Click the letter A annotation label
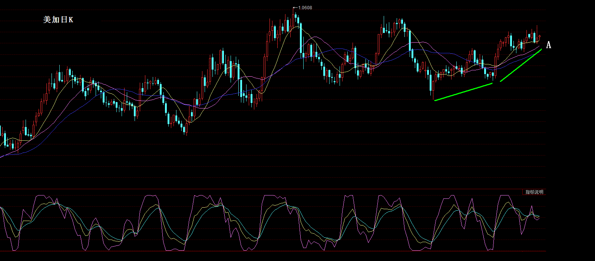Image resolution: width=595 pixels, height=261 pixels. tap(549, 45)
